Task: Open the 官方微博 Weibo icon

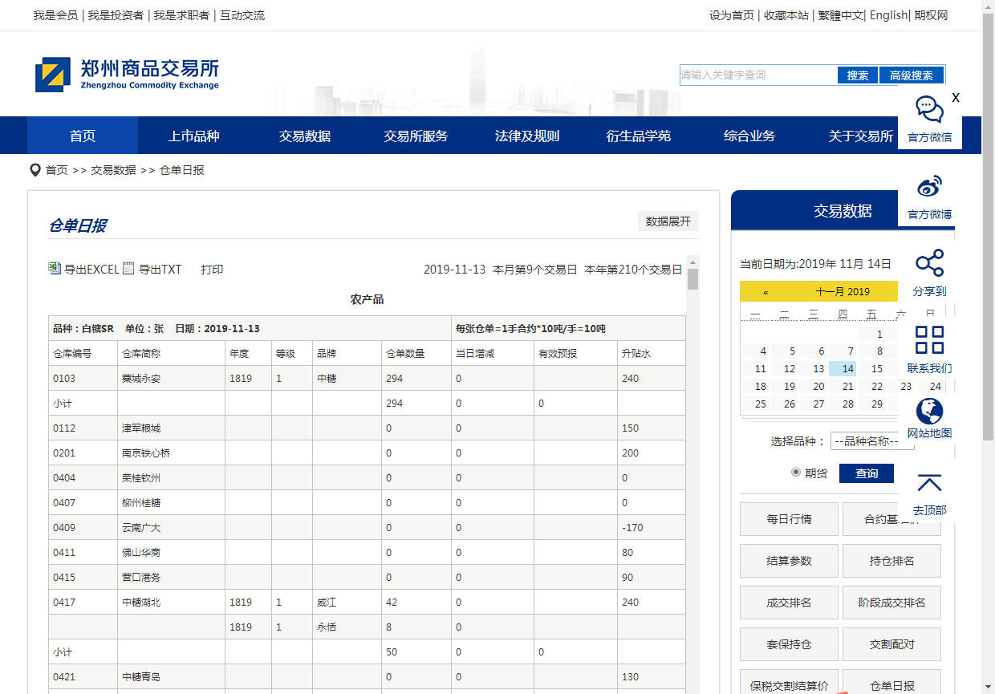Action: click(929, 186)
